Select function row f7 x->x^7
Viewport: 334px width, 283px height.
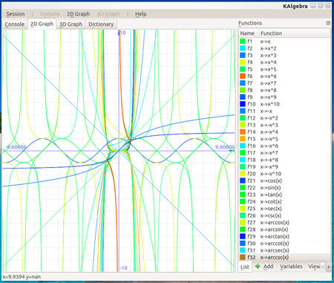coord(284,83)
